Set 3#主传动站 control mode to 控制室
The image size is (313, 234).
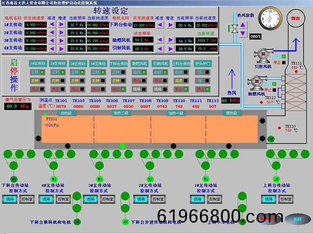[x=108, y=199]
